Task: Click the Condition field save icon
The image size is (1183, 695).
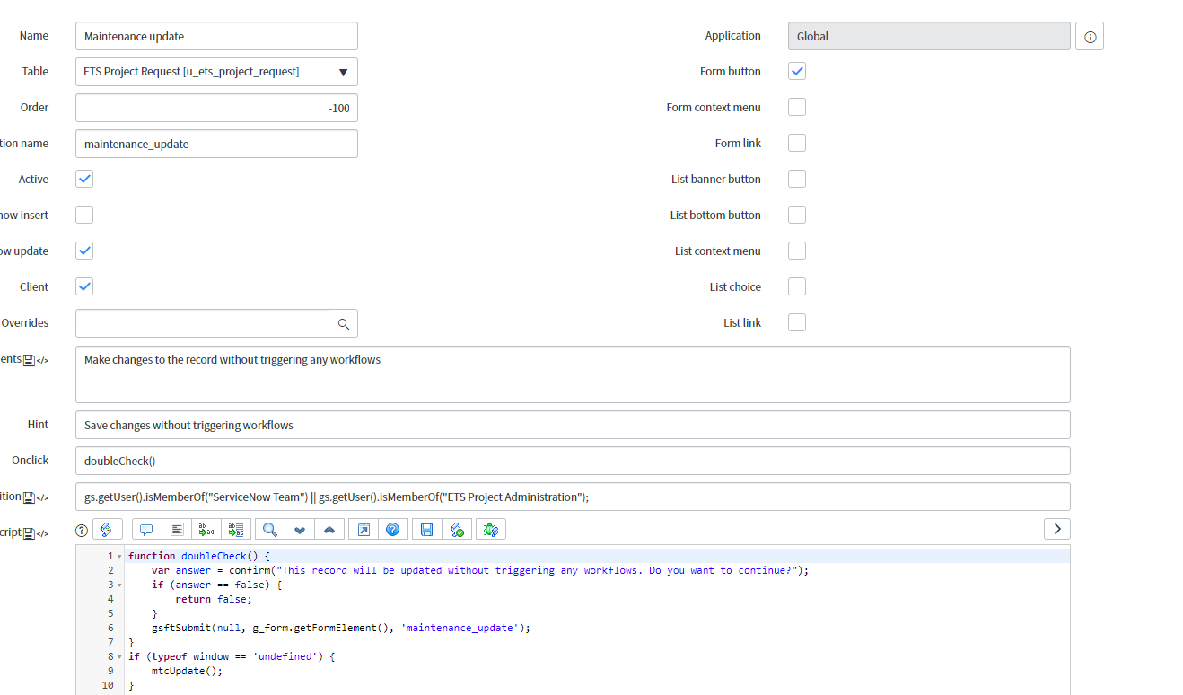Action: (29, 497)
